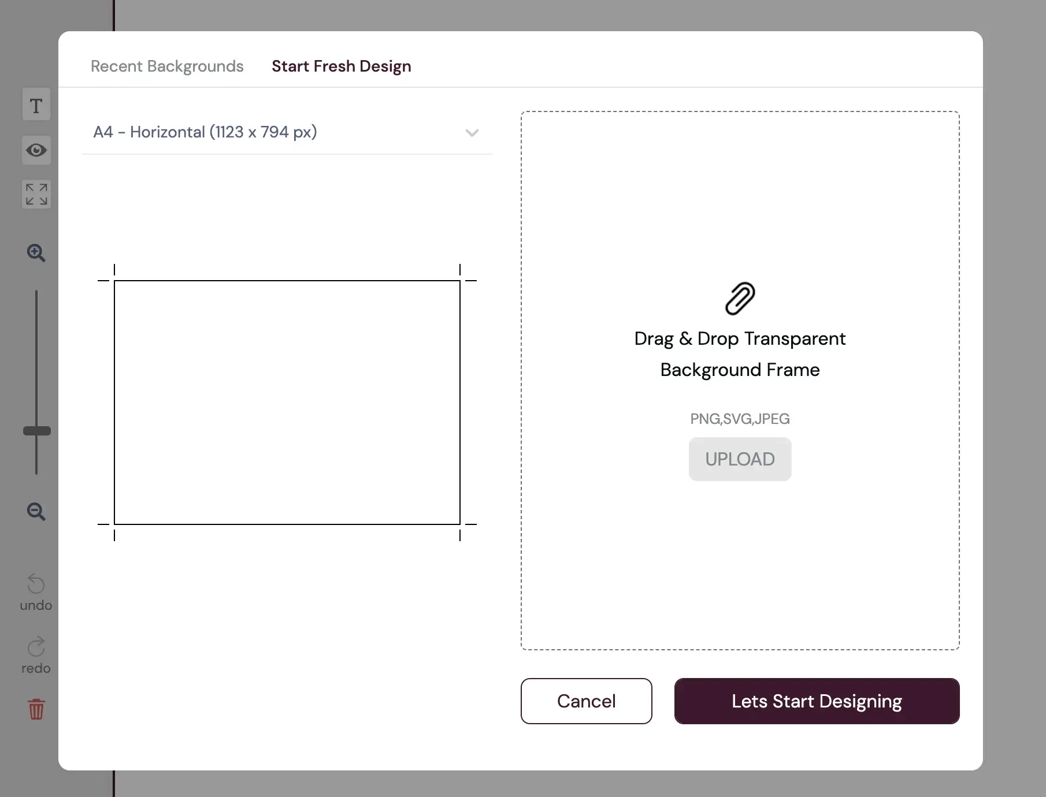Zoom out with the magnifier minus icon
The height and width of the screenshot is (797, 1046).
(36, 511)
